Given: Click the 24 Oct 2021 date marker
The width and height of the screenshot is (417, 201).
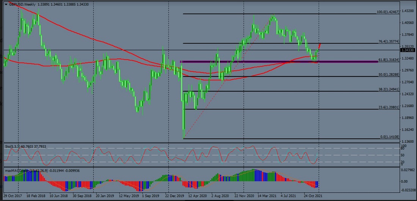Looking at the screenshot, I should [313, 196].
